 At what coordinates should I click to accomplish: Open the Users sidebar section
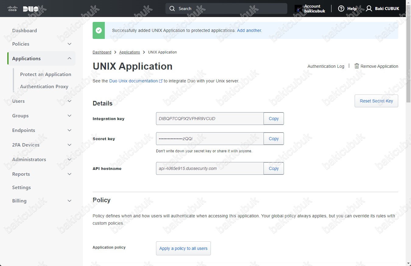pyautogui.click(x=18, y=101)
